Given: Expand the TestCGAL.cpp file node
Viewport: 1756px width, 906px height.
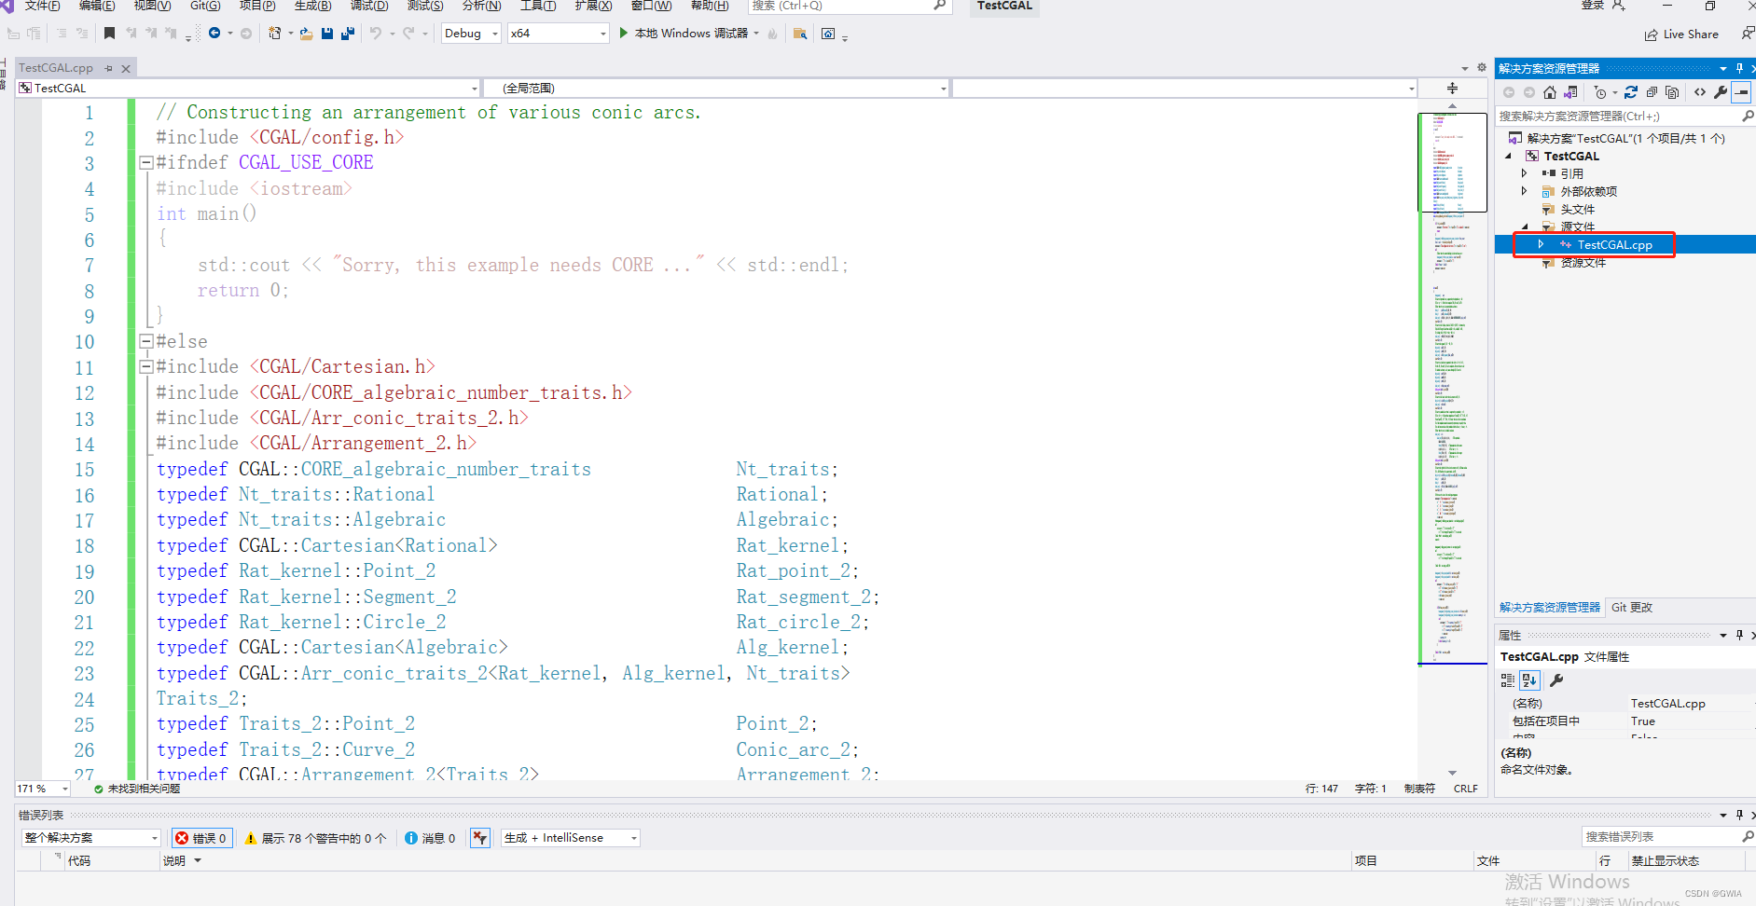Looking at the screenshot, I should click(1541, 244).
